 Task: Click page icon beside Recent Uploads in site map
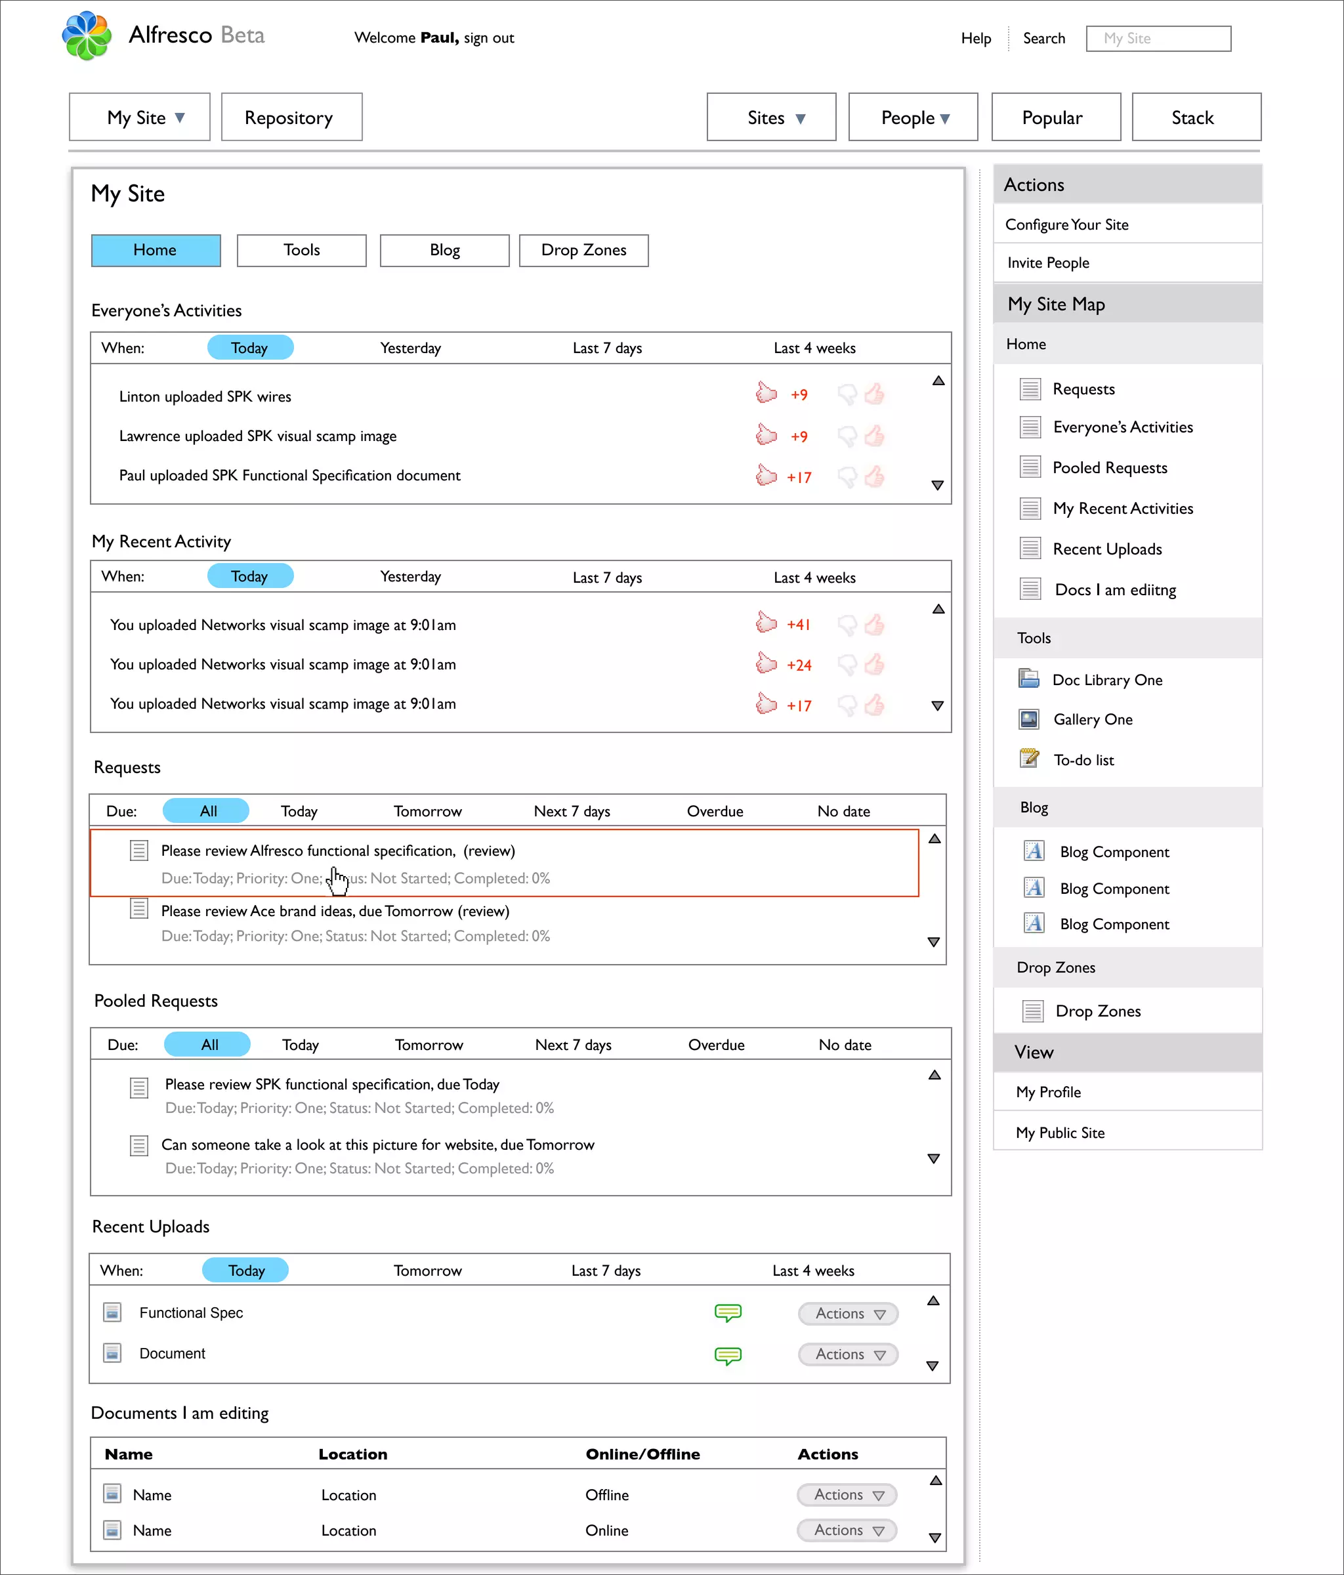1030,548
